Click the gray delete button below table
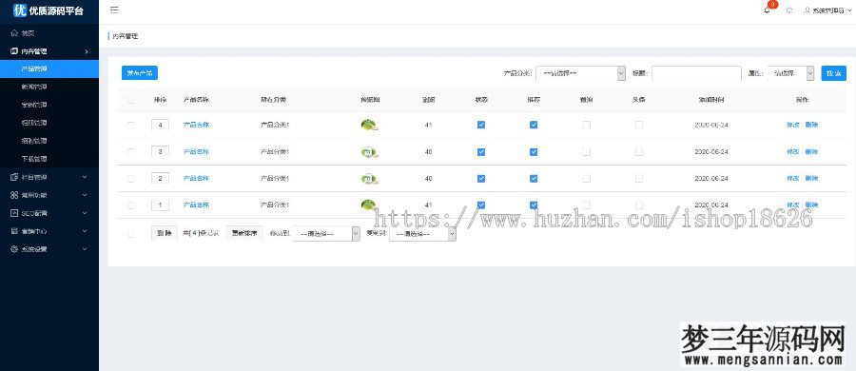This screenshot has width=856, height=371. pos(165,233)
